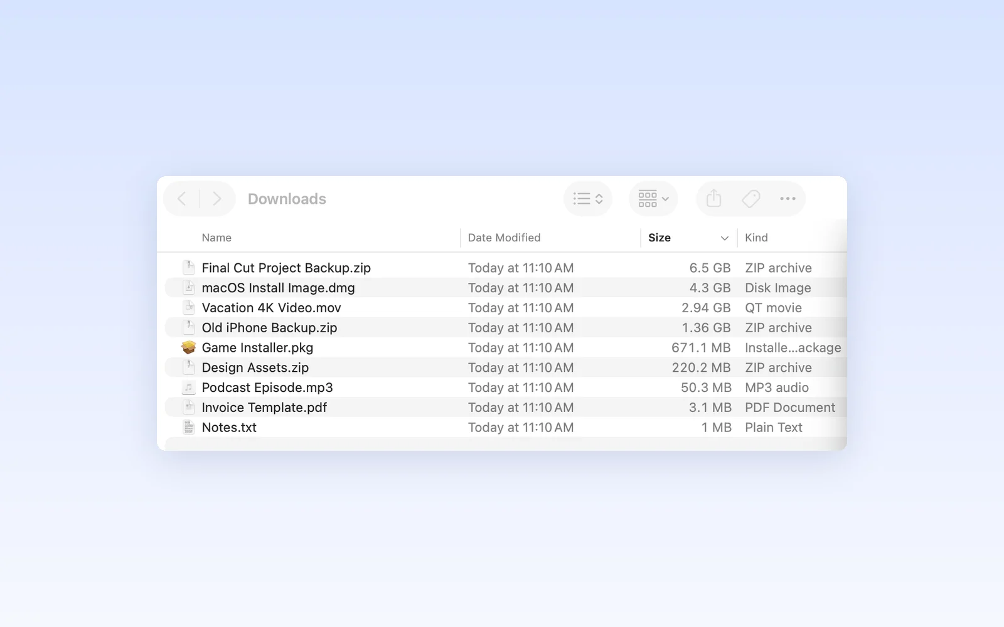This screenshot has width=1004, height=627.
Task: Sort by the Kind column header
Action: [x=756, y=238]
